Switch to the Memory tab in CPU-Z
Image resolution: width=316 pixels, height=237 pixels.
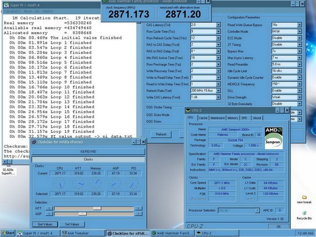233,118
